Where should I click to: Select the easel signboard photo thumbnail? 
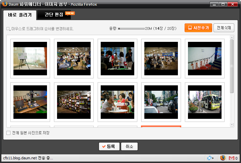[x=30, y=59]
